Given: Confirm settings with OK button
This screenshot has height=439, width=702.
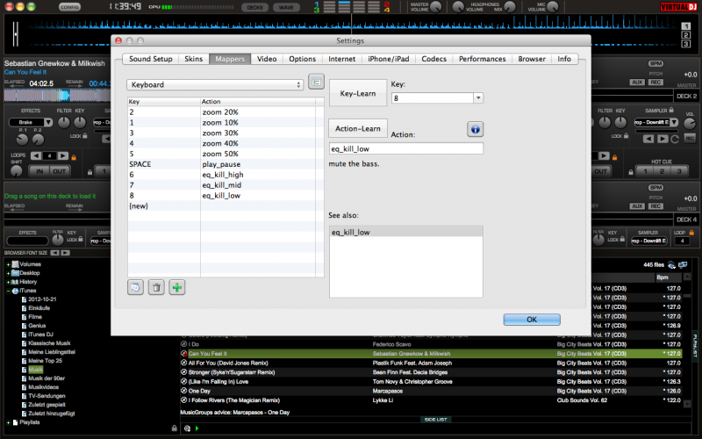Looking at the screenshot, I should click(x=532, y=320).
